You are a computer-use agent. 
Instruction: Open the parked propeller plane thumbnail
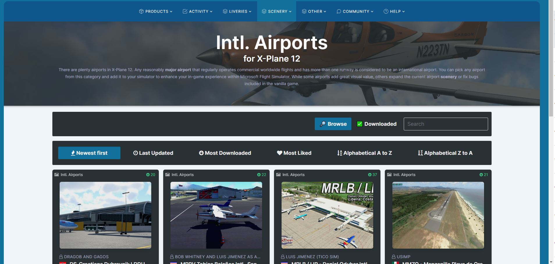[x=216, y=215]
